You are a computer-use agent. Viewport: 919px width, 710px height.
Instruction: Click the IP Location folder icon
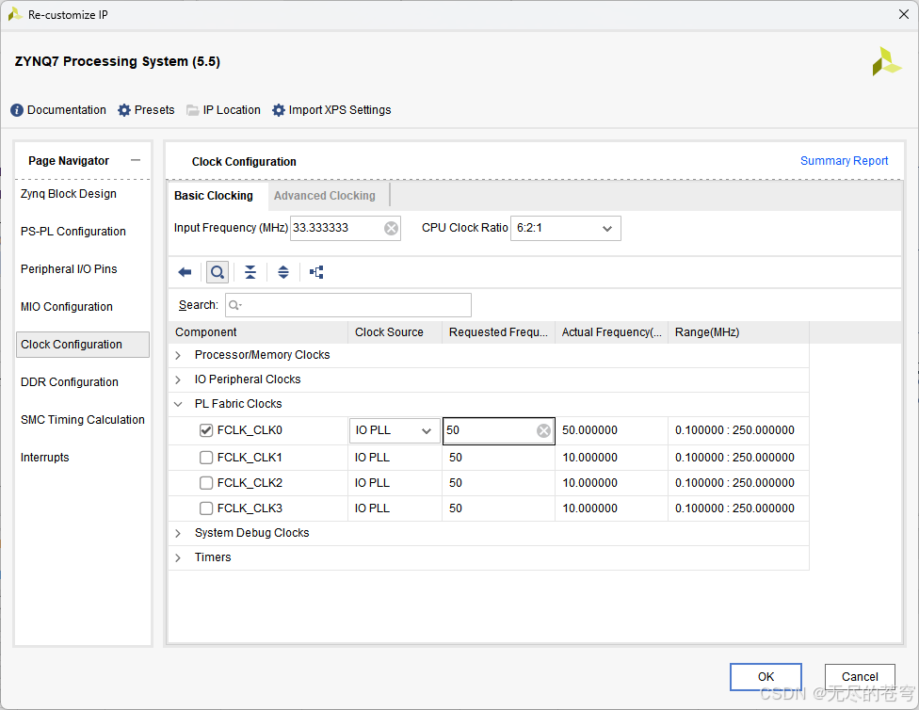(192, 110)
